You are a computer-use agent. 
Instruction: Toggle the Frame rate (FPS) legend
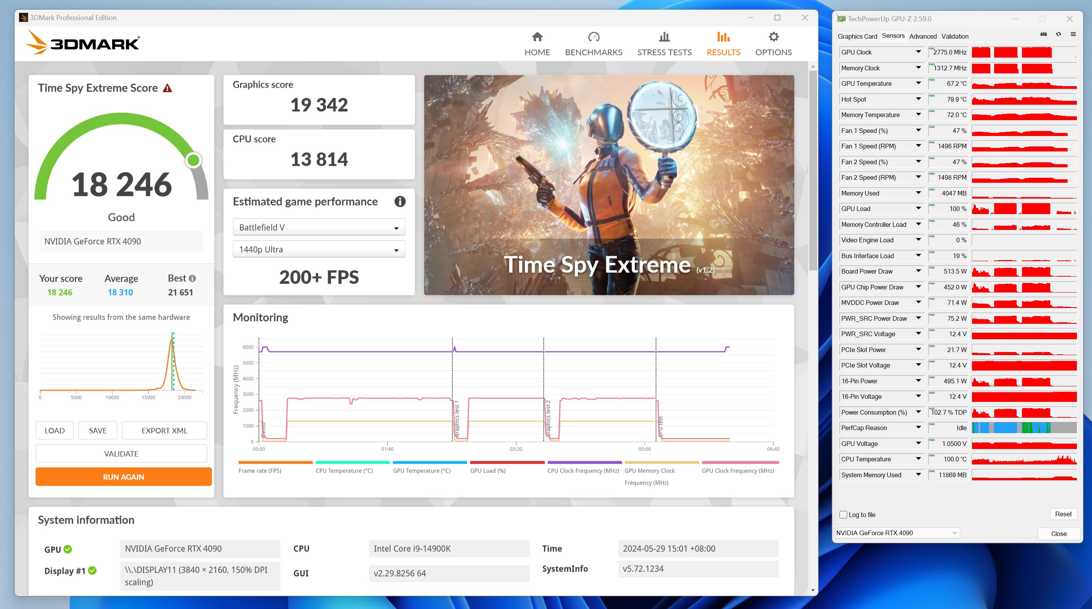[260, 471]
